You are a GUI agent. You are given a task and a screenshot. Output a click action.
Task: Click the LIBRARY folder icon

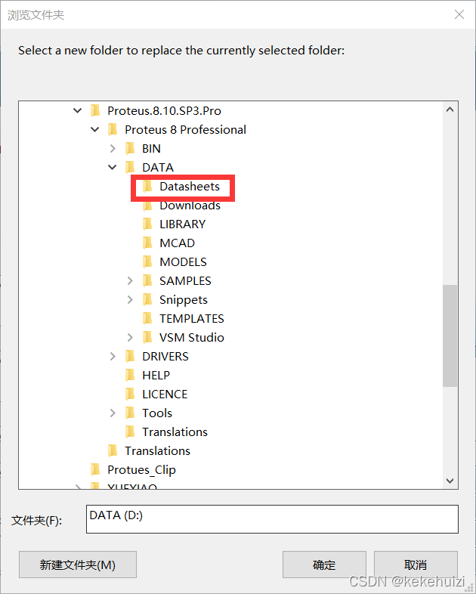[147, 224]
